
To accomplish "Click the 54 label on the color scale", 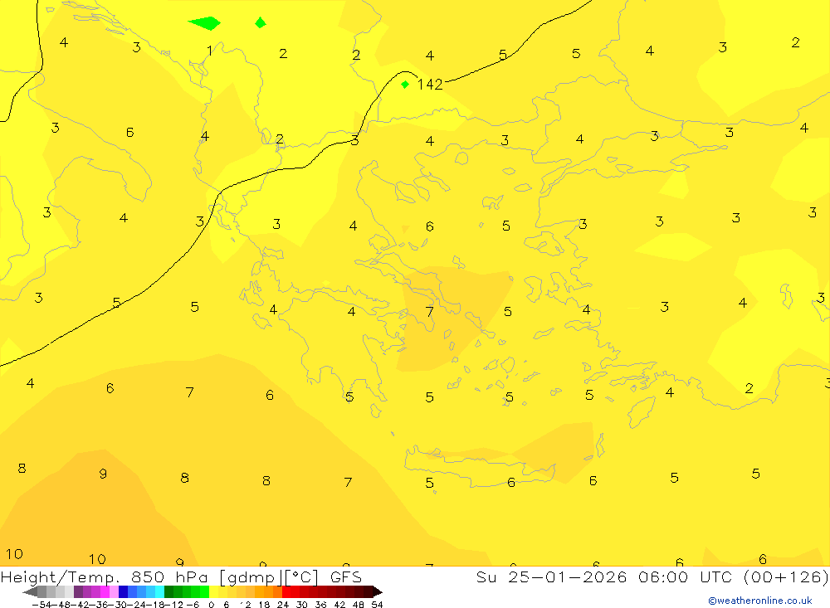I will point(377,605).
